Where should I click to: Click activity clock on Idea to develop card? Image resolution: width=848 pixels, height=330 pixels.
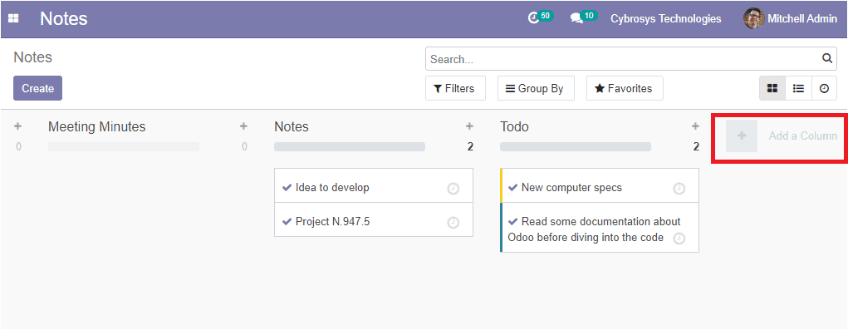pyautogui.click(x=453, y=188)
